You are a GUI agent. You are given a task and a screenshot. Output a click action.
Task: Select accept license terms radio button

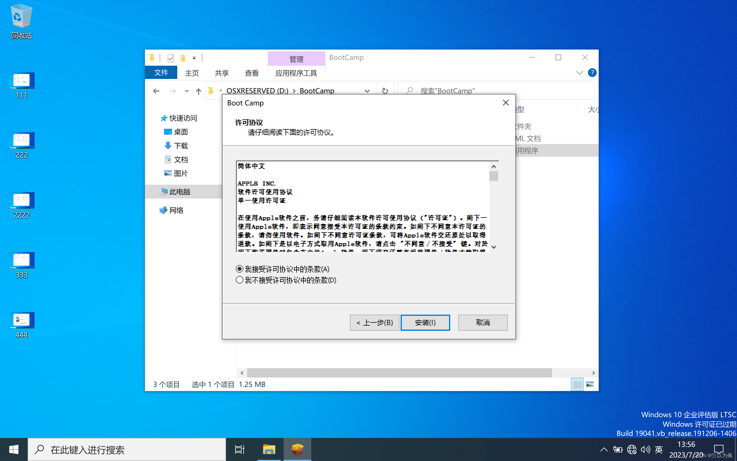point(239,269)
